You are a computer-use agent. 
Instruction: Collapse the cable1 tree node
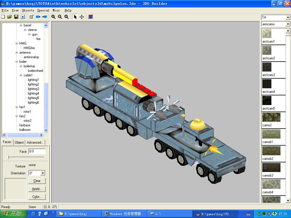(21, 75)
